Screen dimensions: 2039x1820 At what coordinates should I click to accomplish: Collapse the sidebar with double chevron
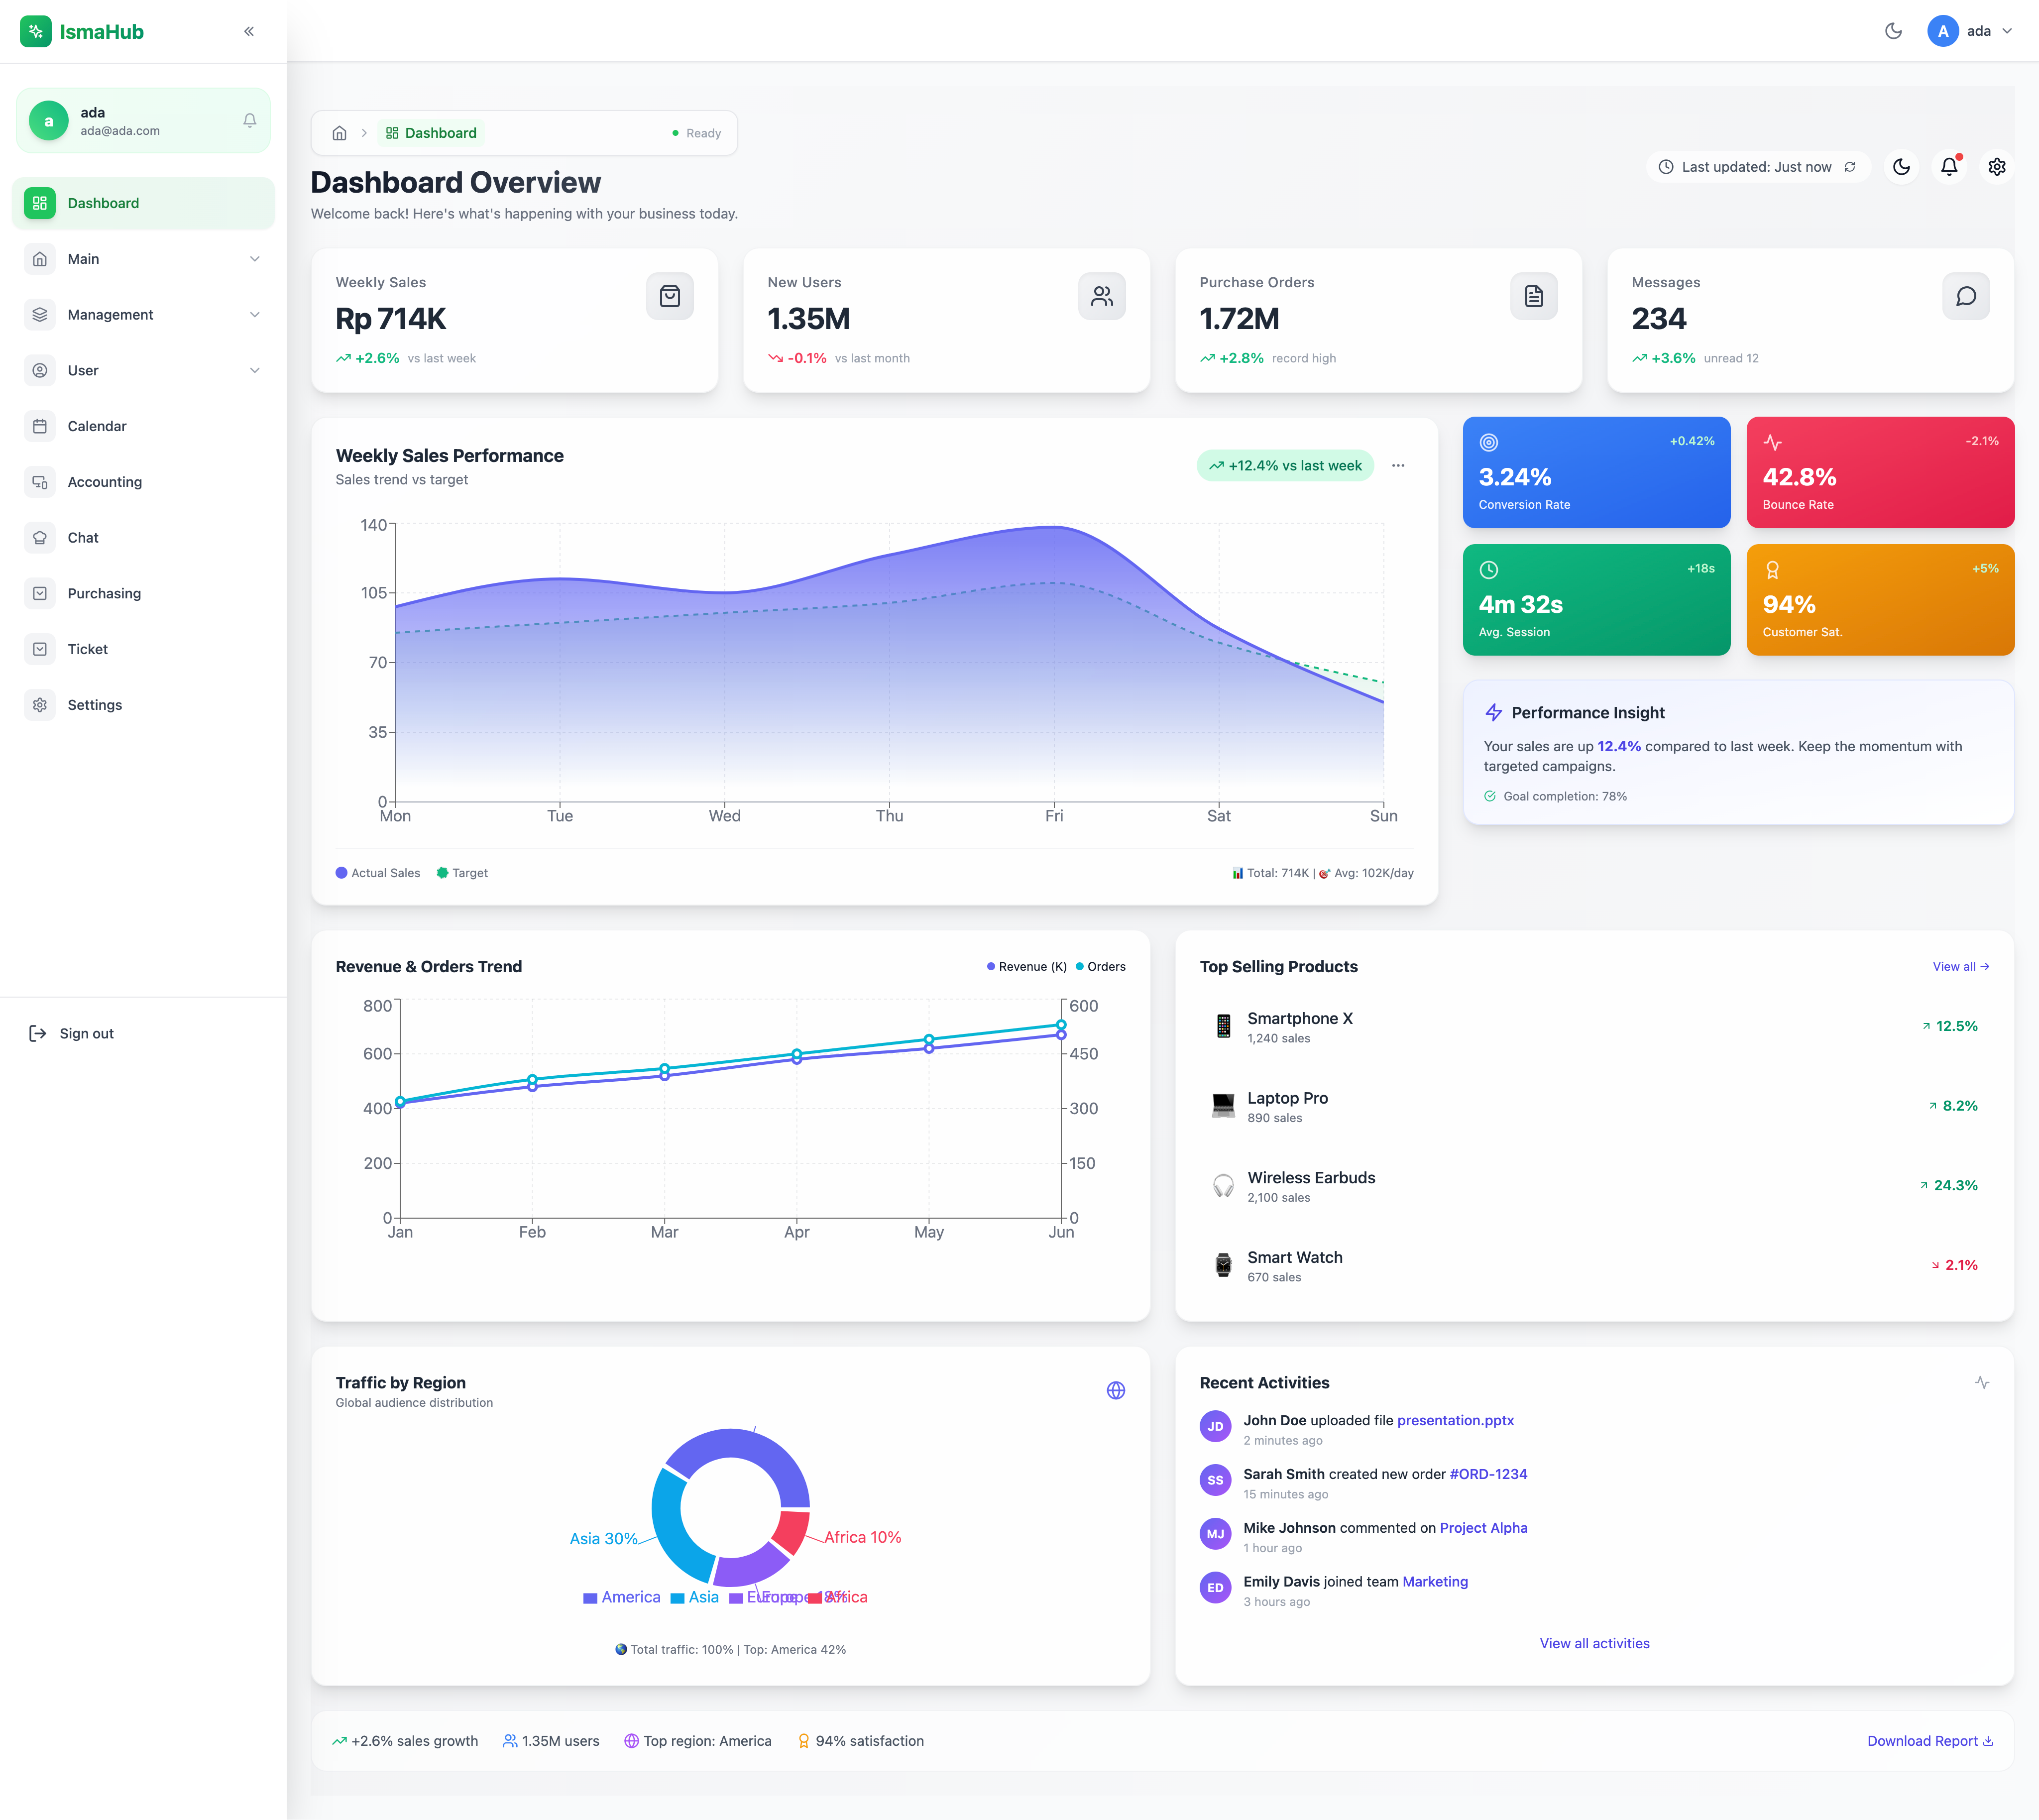pyautogui.click(x=249, y=31)
